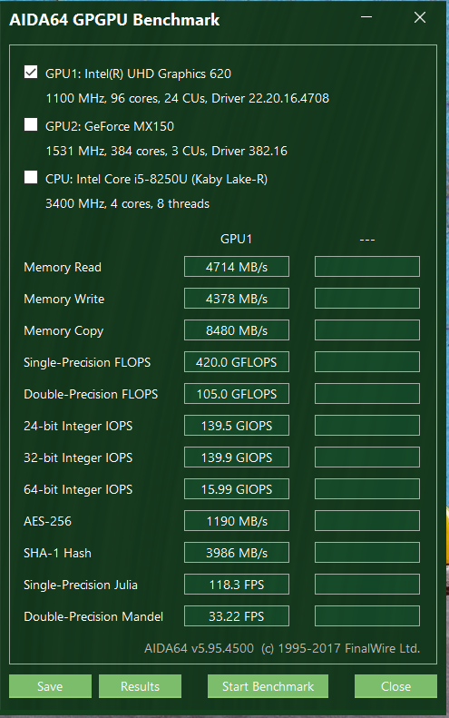Select the Memory Read value 4714 MB/s

237,267
